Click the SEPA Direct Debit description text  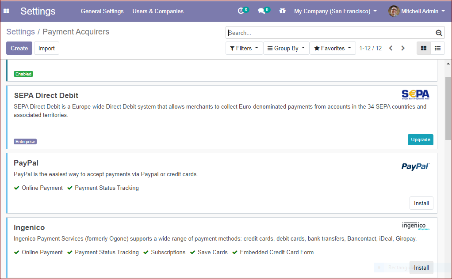[220, 111]
